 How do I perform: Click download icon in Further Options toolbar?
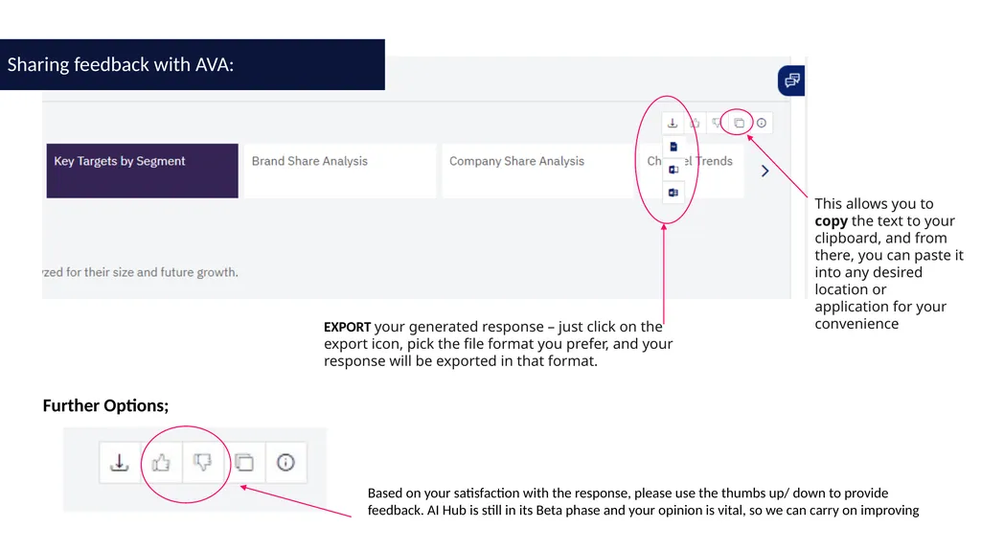coord(120,463)
